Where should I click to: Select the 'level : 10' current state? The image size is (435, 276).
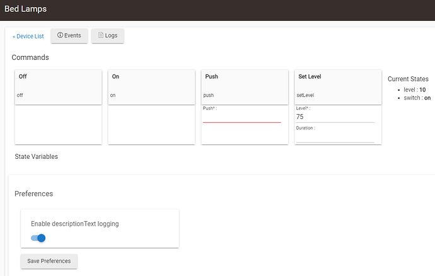[414, 89]
